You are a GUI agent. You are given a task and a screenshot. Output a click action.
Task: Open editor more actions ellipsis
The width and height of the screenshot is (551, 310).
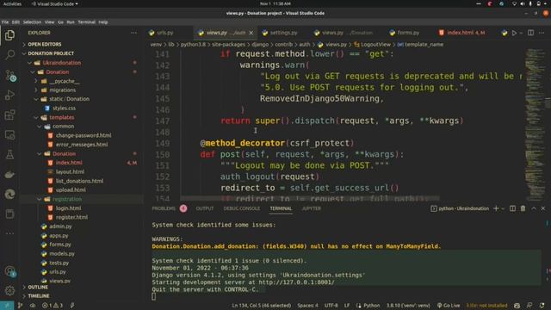click(542, 33)
